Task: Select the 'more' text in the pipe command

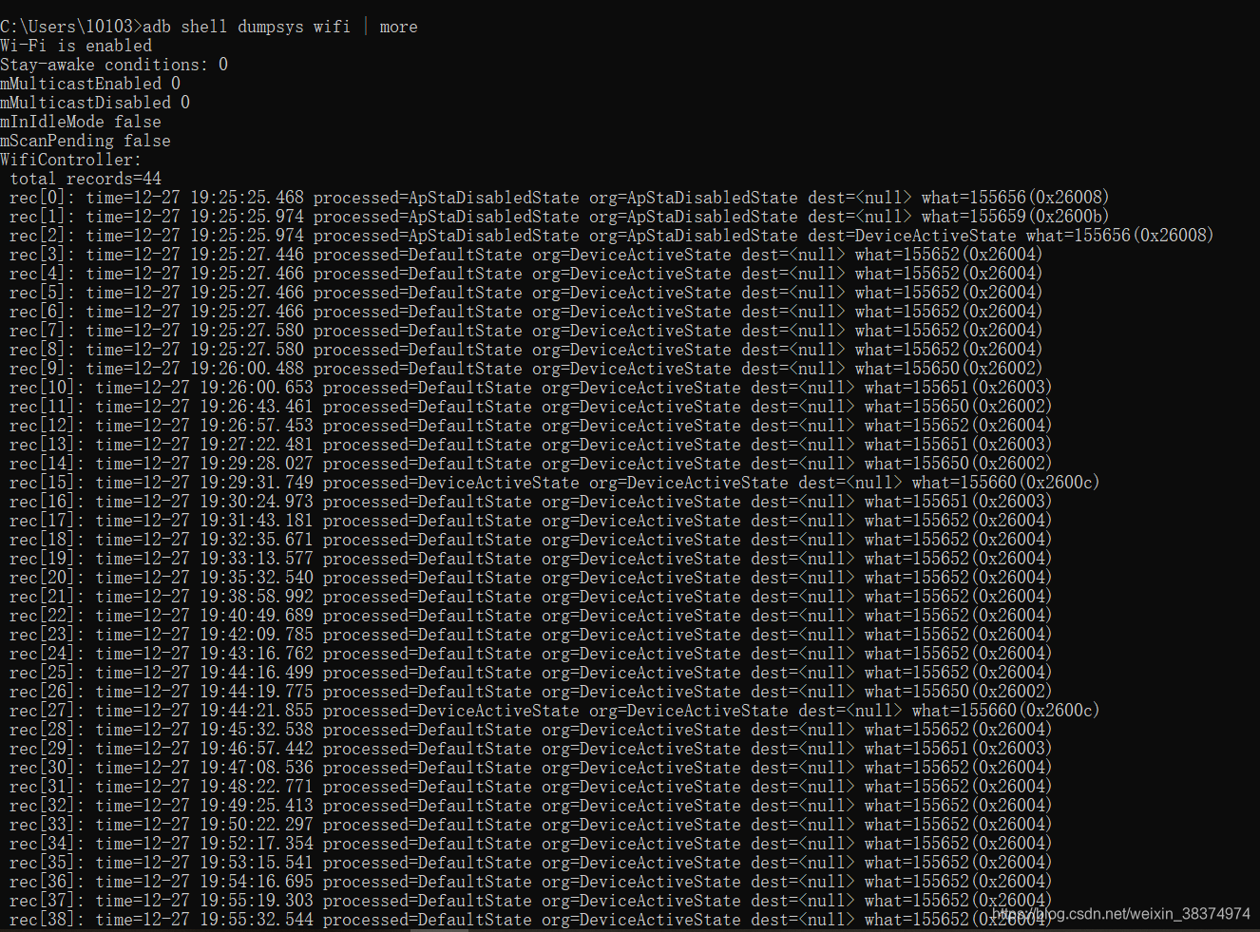Action: click(x=398, y=26)
